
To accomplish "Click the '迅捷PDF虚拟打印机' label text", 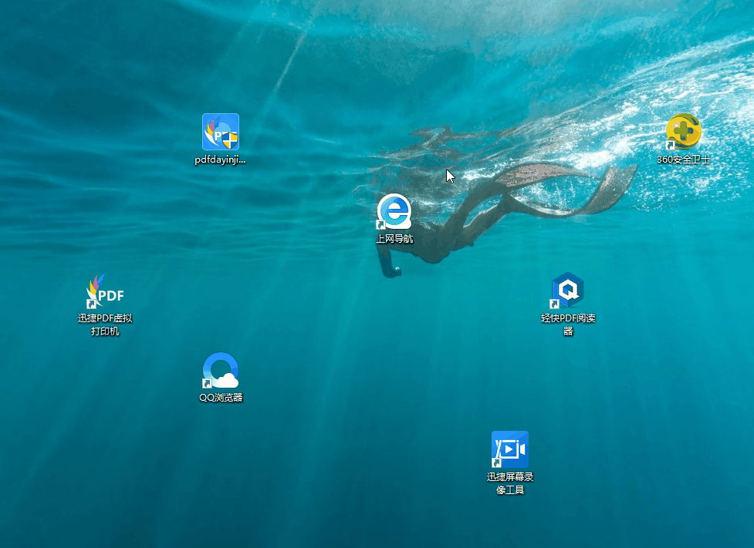I will (x=105, y=324).
